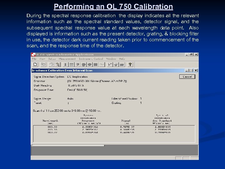This screenshot has width=225, height=169.
Task: Click the Filter Wheel Position label
Action: tap(125, 99)
